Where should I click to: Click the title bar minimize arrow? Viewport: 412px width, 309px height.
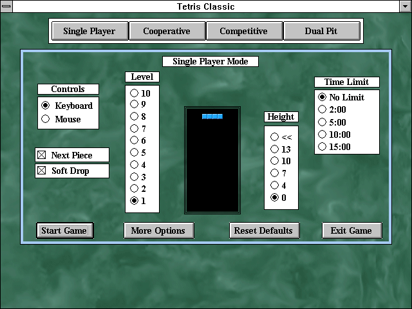coord(406,6)
